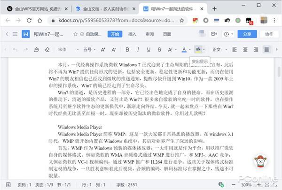Click the 页面: 1/3 page indicator

44,185
